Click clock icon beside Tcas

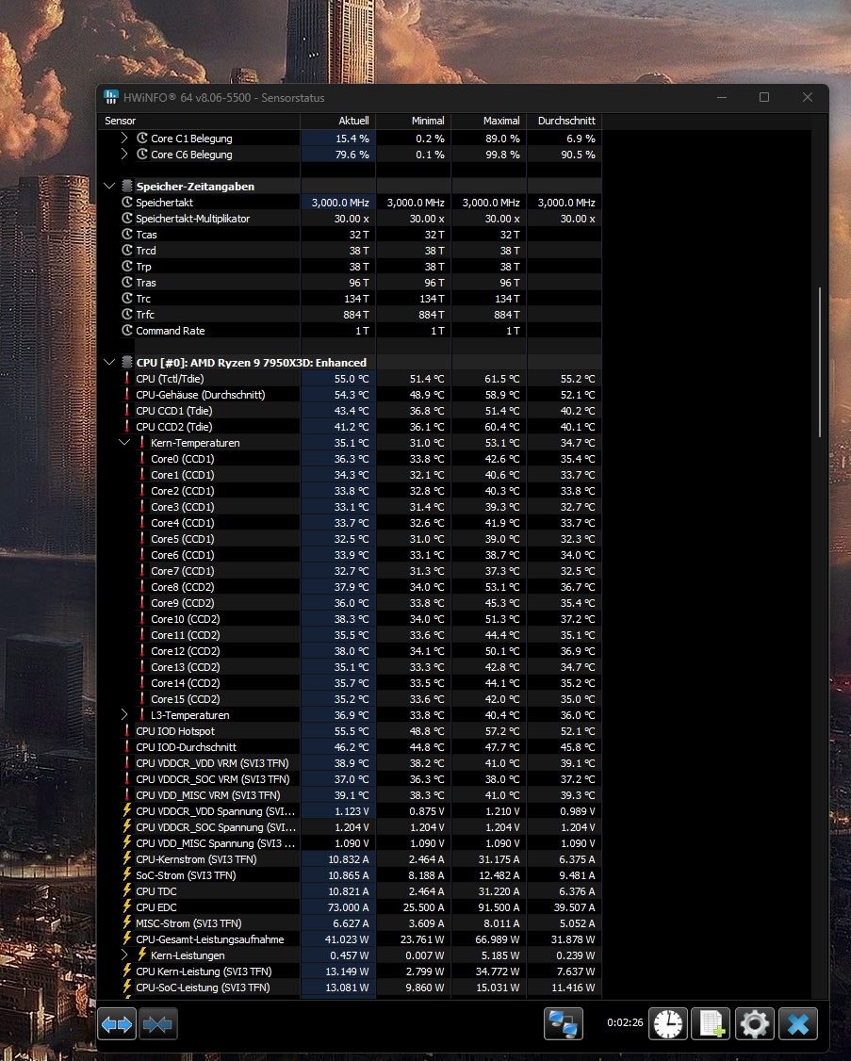(x=126, y=235)
